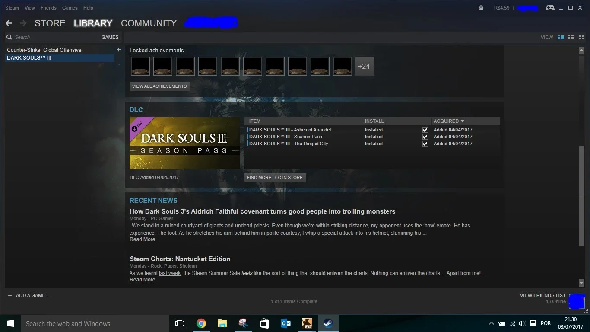The height and width of the screenshot is (332, 590).
Task: Open the Help menu
Action: 88,8
